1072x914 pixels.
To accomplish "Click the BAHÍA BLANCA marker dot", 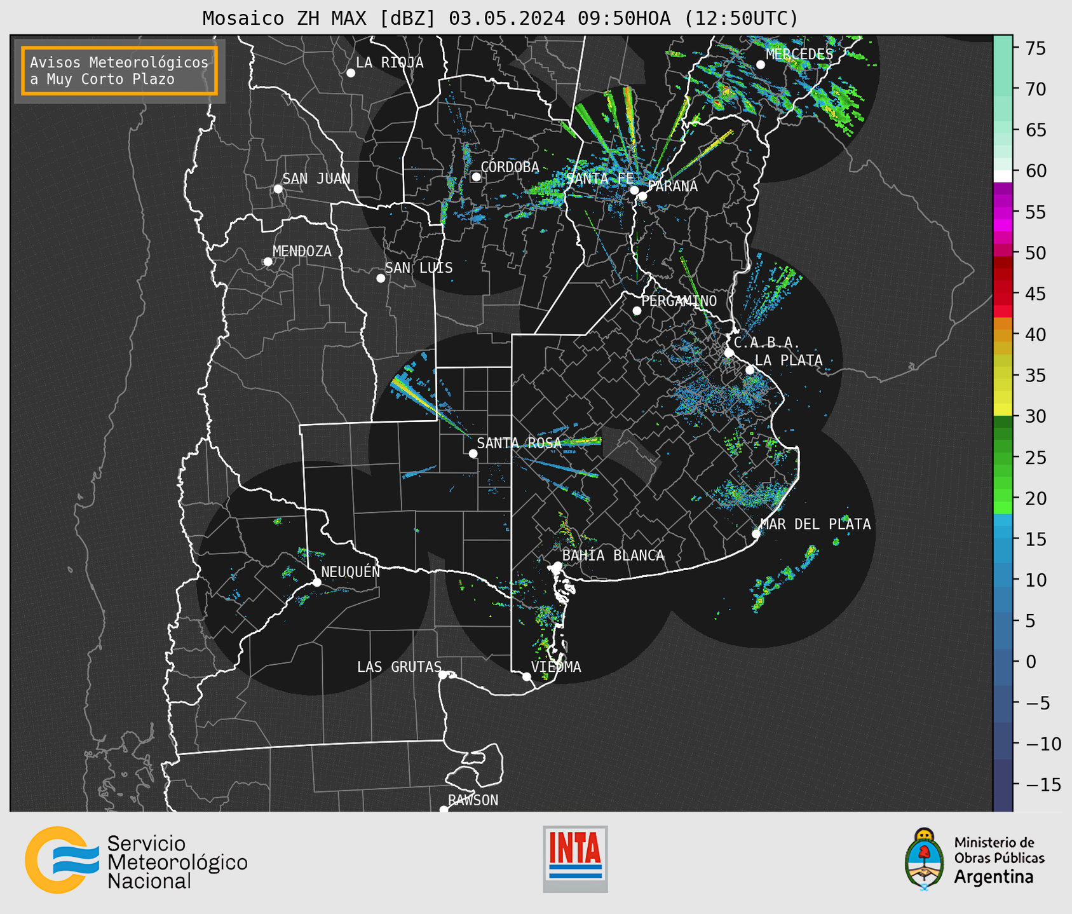I will coord(557,565).
